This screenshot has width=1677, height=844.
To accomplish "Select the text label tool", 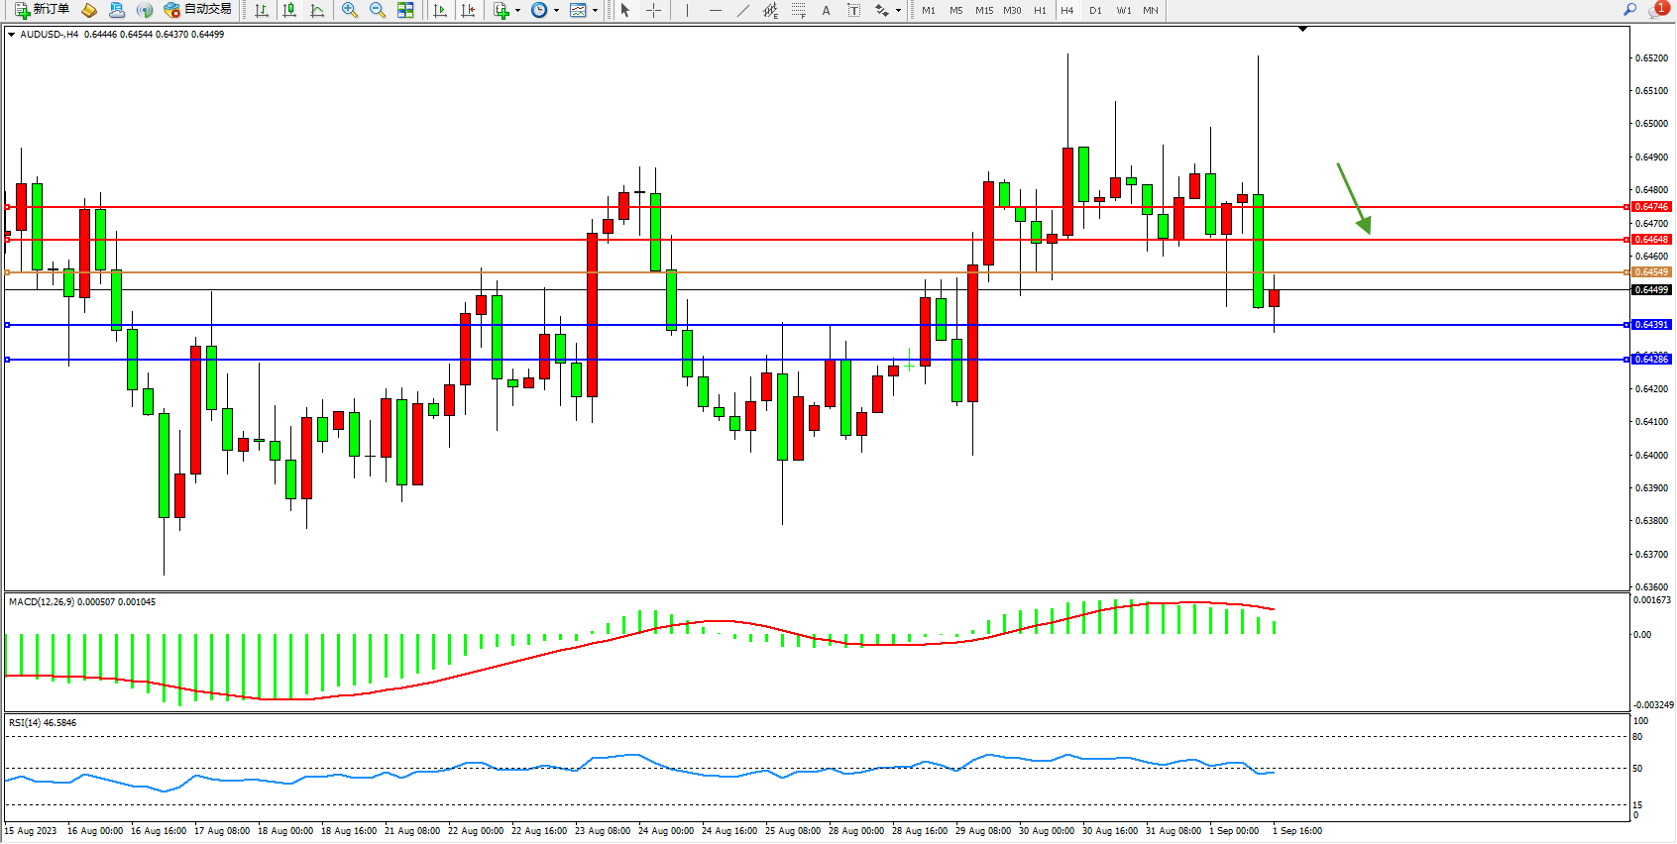I will click(x=826, y=10).
